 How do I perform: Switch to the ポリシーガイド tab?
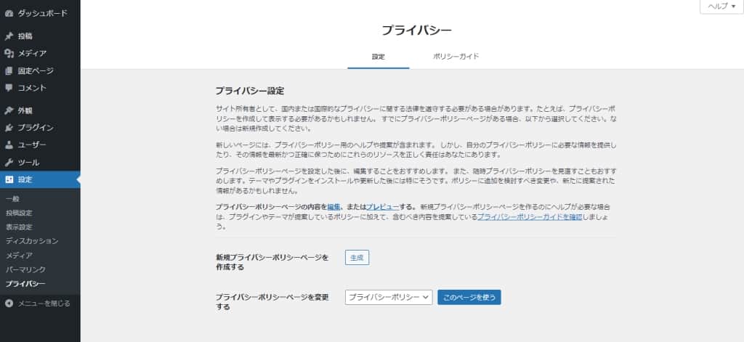(x=456, y=56)
